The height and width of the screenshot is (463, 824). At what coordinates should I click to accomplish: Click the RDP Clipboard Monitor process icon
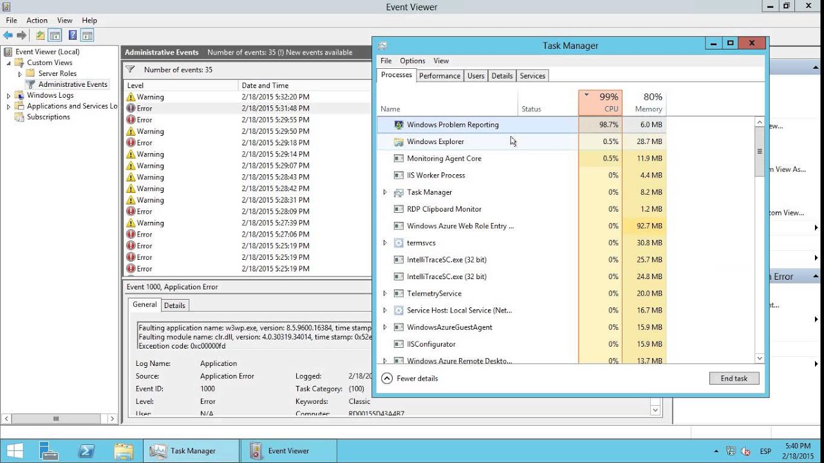[x=398, y=209]
